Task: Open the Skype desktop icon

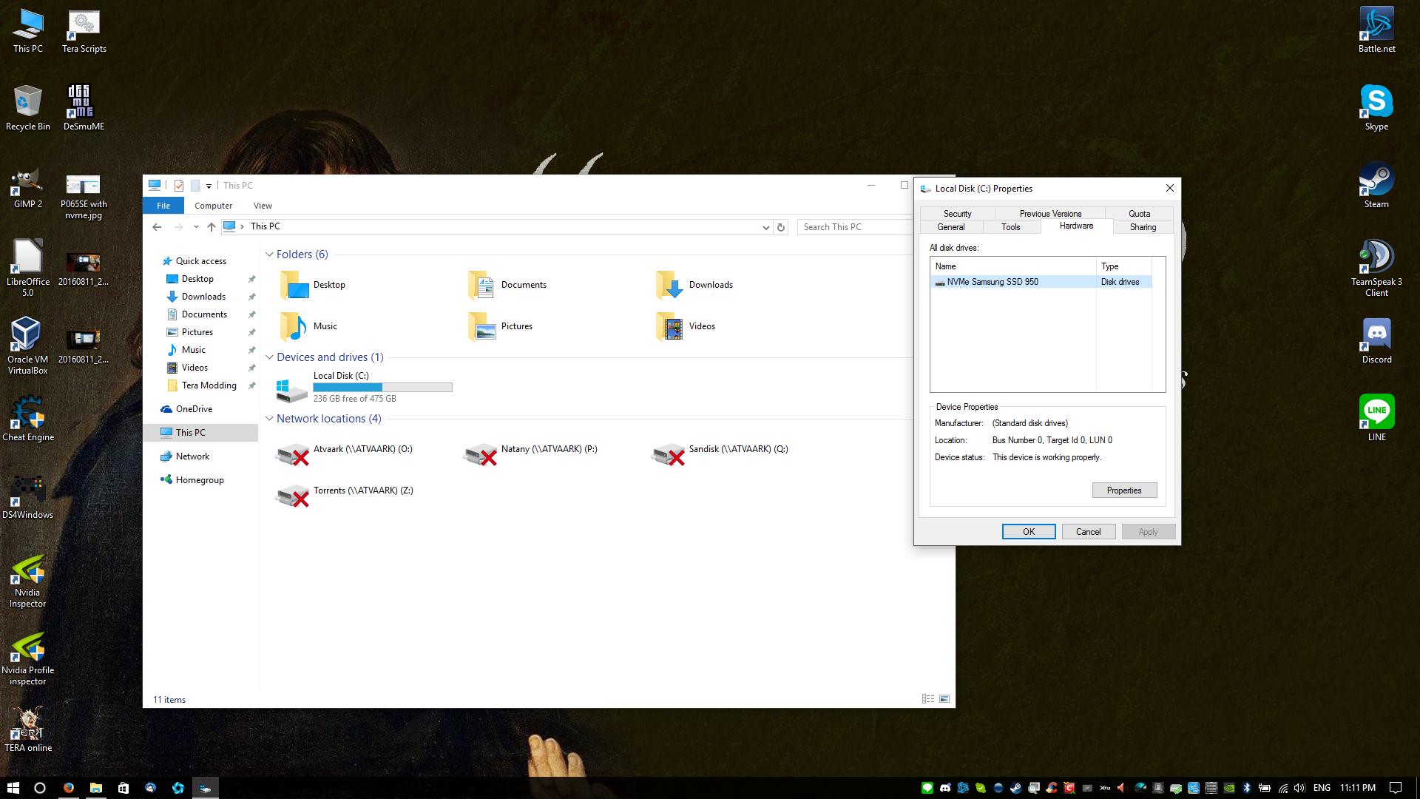Action: tap(1376, 108)
